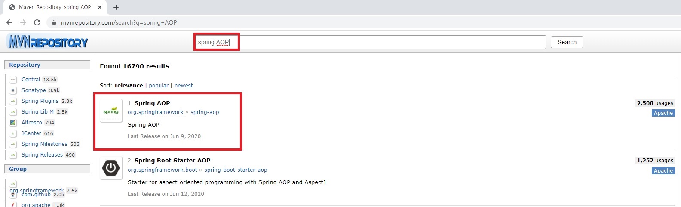Filter by Spring Releases repository

click(x=42, y=155)
